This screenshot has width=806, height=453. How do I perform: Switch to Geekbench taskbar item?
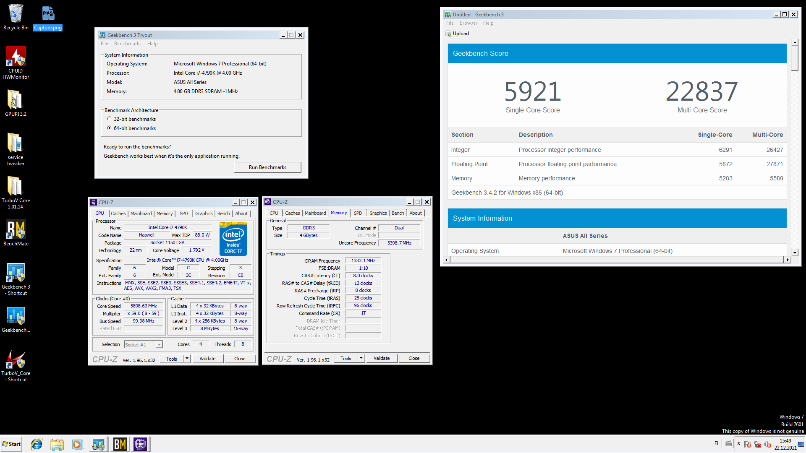point(98,444)
